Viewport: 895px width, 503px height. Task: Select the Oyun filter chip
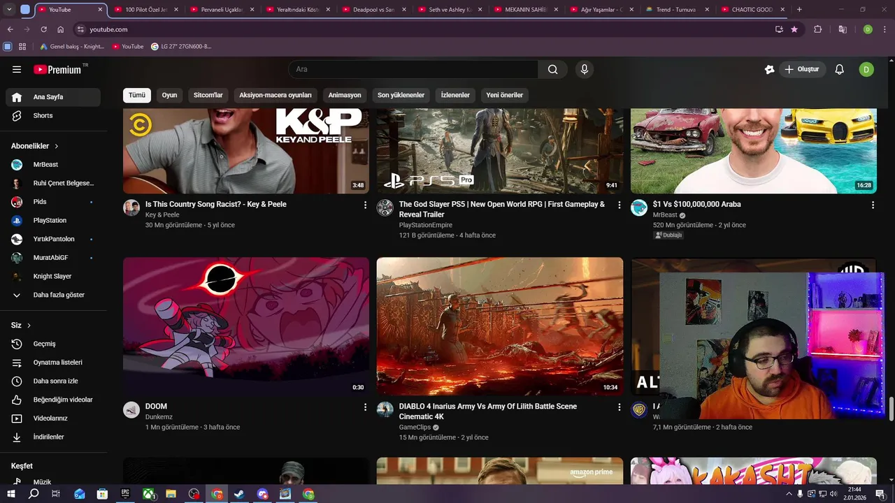169,95
